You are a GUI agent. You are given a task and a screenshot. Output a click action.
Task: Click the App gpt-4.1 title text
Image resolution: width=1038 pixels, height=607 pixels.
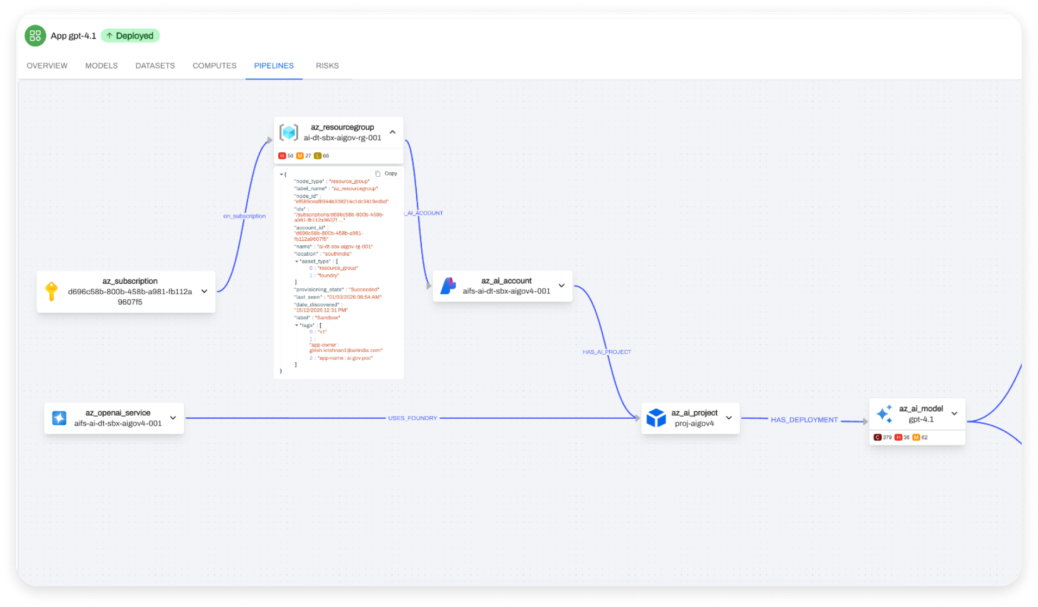[x=73, y=36]
